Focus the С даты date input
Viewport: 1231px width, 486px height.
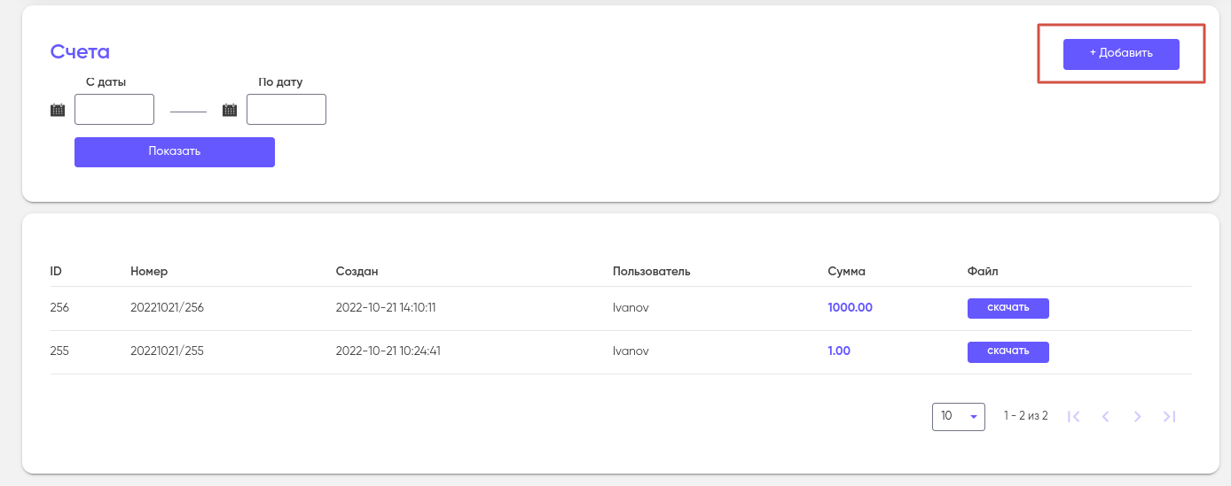point(114,110)
